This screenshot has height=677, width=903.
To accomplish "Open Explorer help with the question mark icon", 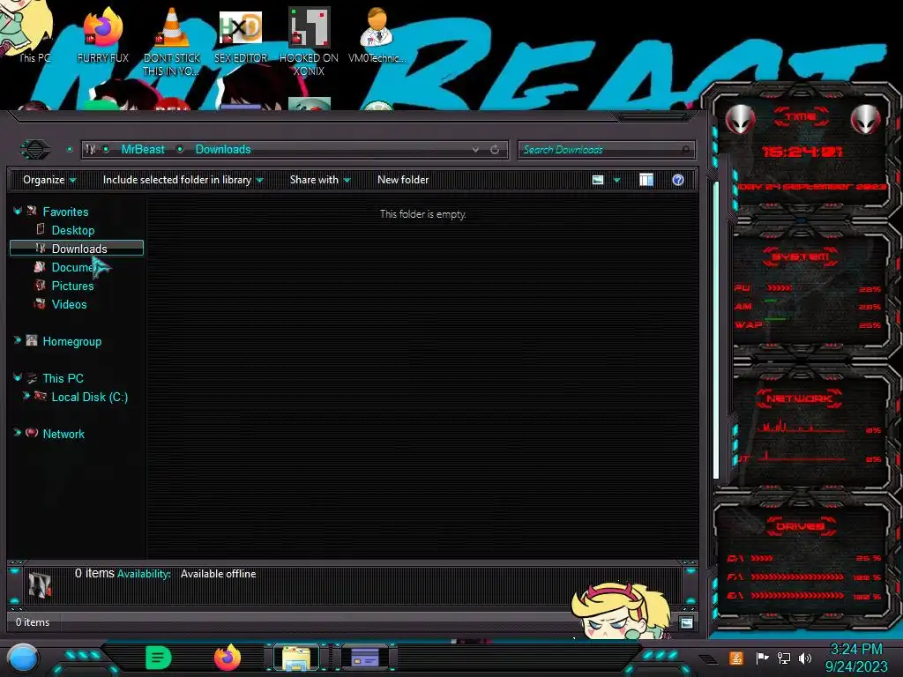I will click(678, 180).
